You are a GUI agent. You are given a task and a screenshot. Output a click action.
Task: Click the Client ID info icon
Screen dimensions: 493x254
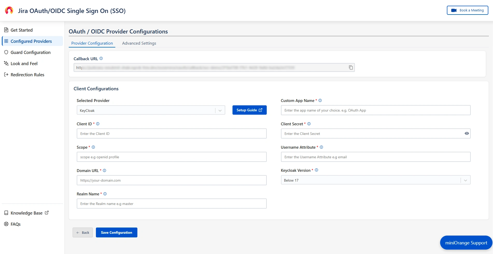[x=98, y=124]
